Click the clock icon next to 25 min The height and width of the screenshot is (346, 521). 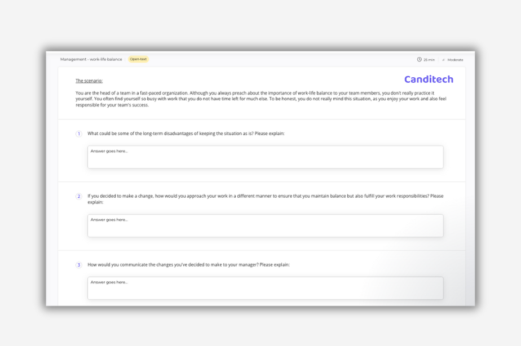(420, 59)
